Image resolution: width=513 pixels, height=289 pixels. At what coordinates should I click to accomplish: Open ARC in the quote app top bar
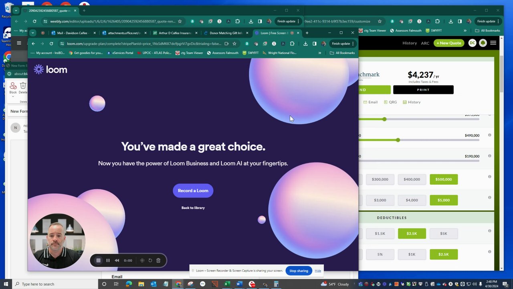[x=425, y=43]
